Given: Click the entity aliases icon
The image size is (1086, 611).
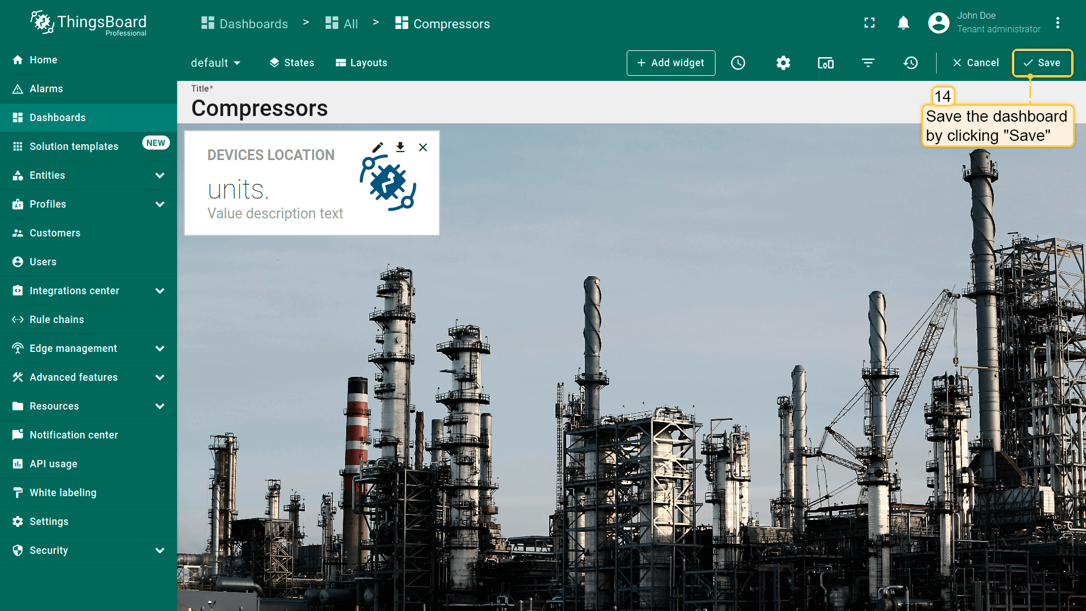Looking at the screenshot, I should [x=826, y=63].
